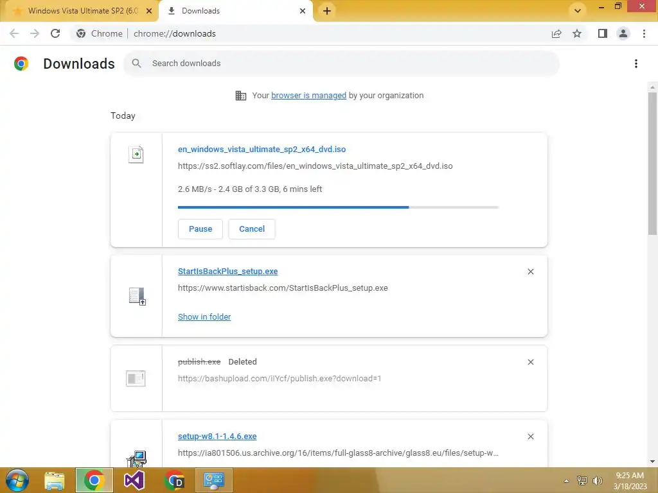
Task: Open the Chrome three-dot menu
Action: [x=644, y=33]
